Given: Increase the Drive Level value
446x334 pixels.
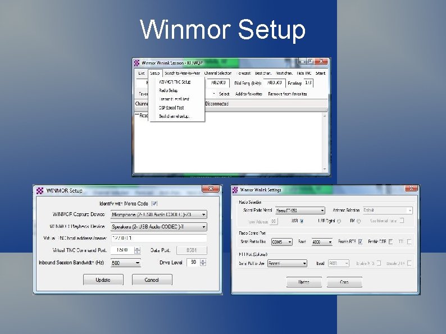Looking at the screenshot, I should pos(203,261).
